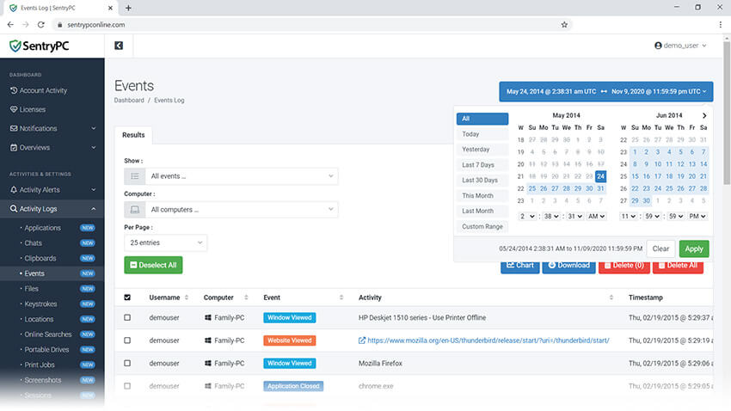
Task: Bookmark page with star icon
Action: pyautogui.click(x=564, y=25)
